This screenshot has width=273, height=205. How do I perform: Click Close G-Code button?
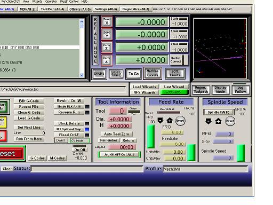click(x=29, y=112)
